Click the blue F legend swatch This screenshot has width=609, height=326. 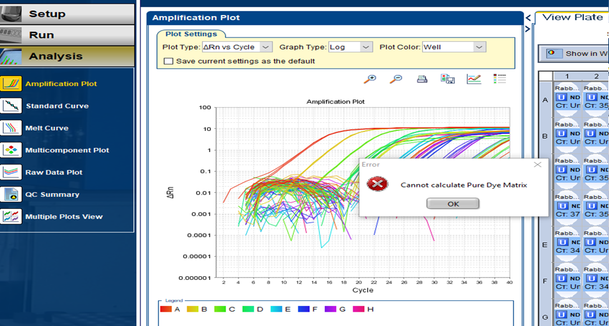[x=303, y=309]
